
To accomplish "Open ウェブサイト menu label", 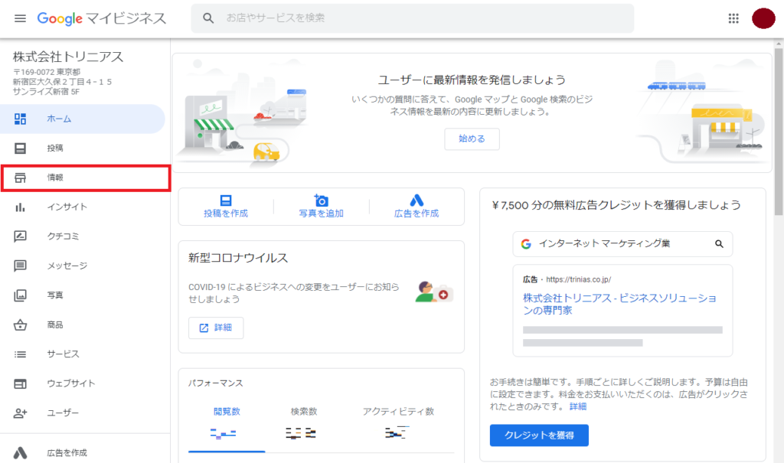I will (x=71, y=383).
